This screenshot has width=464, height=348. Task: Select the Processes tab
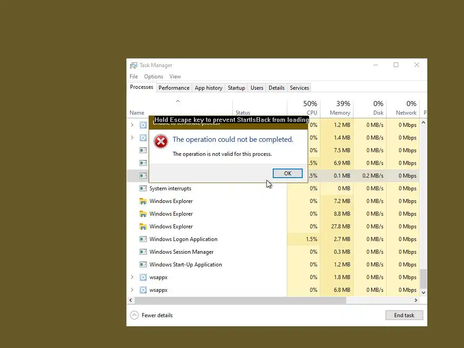pos(141,87)
